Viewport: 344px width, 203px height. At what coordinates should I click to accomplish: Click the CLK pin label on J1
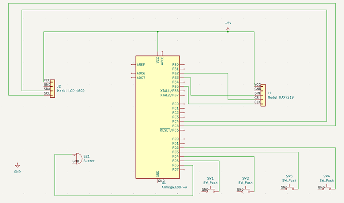[x=258, y=102]
